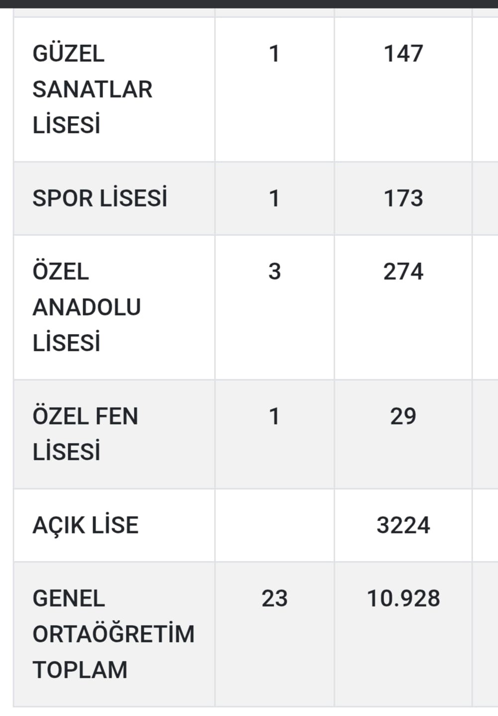The image size is (498, 716).
Task: Click the empty count cell in AÇIK LİSE row
Action: 274,525
